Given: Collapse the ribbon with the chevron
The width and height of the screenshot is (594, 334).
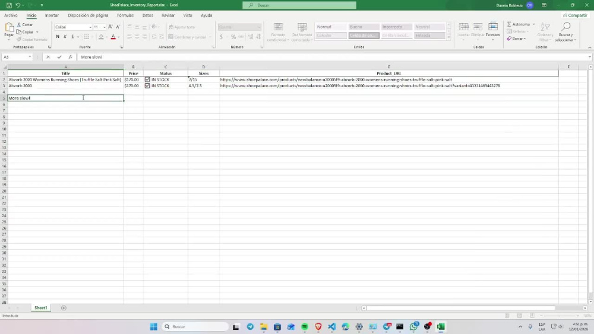Looking at the screenshot, I should (x=589, y=47).
